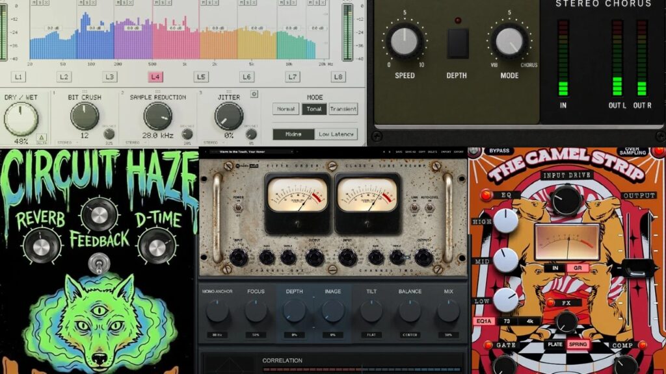Click the FLAT tilt value field

[x=371, y=335]
